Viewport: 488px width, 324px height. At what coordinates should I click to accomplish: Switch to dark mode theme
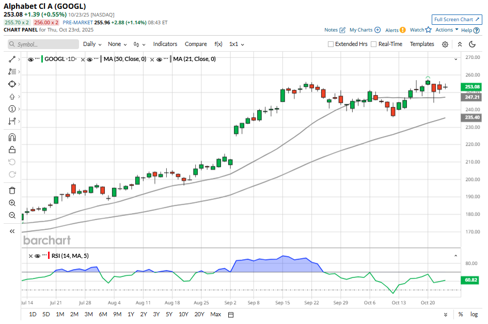pos(472,44)
